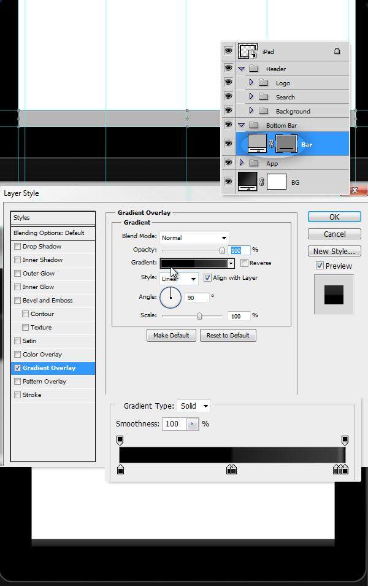Click the Bar layer fill thumbnail
Image resolution: width=368 pixels, height=586 pixels.
[x=258, y=144]
